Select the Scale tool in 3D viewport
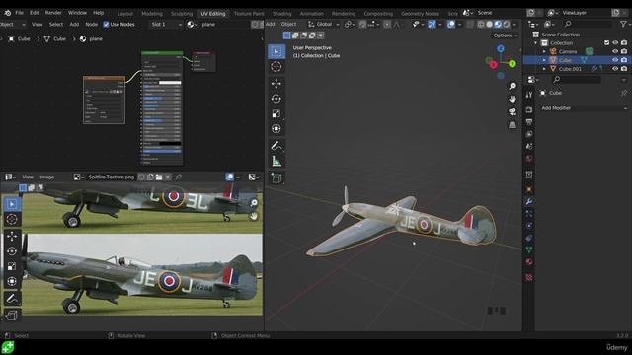Screen dimensions: 632x355 pos(276,114)
